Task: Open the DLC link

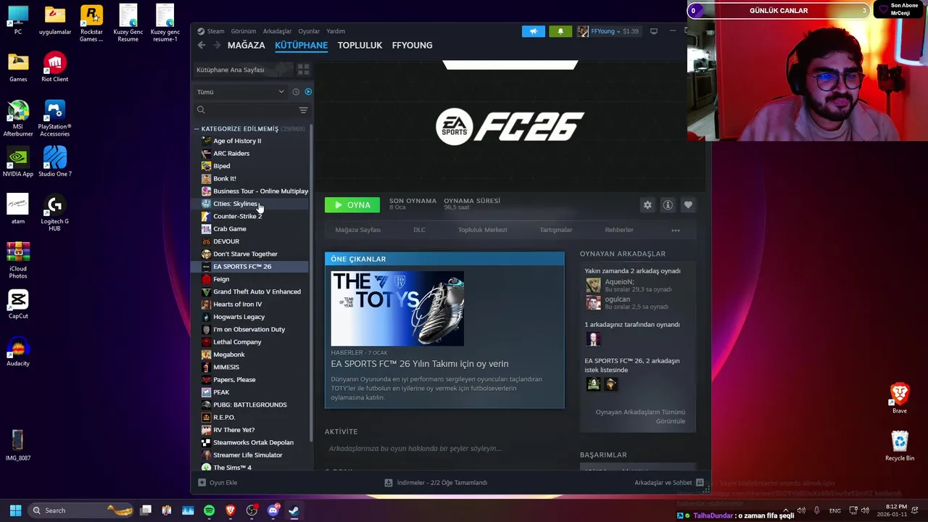Action: coord(419,230)
